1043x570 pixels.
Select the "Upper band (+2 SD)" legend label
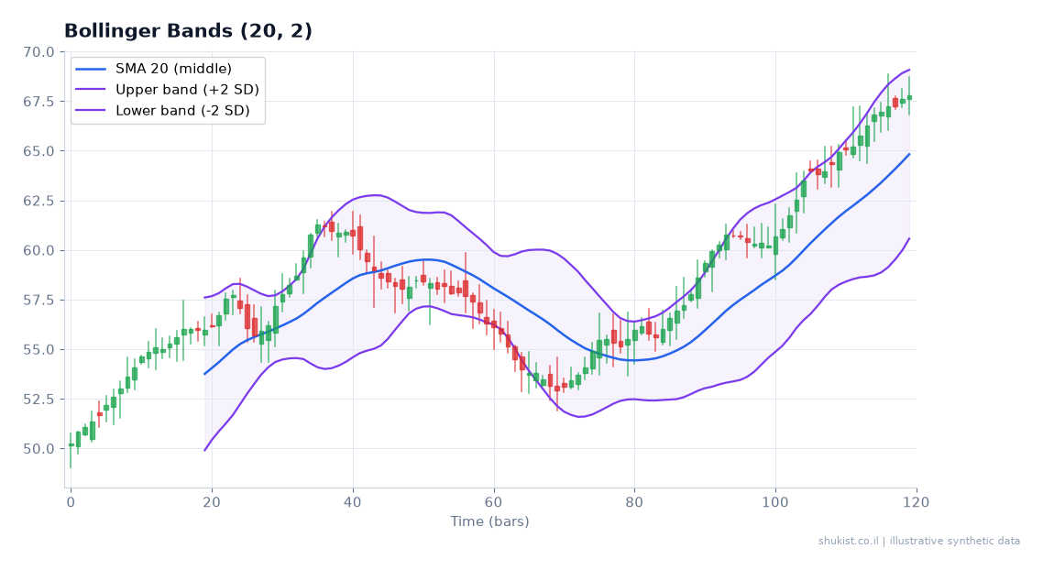pos(188,90)
